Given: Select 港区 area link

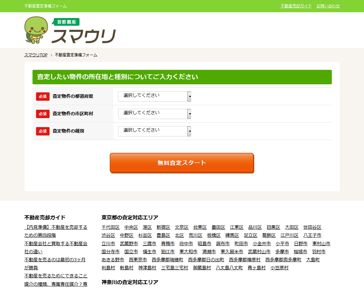Looking at the screenshot, I should [147, 227].
